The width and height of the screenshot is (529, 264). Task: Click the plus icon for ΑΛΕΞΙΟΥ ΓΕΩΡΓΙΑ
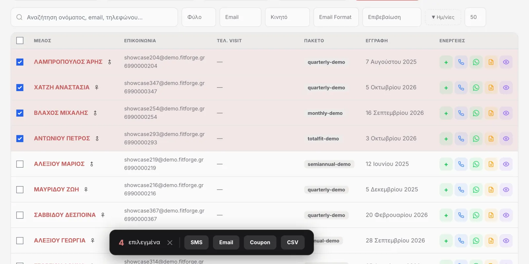point(446,241)
